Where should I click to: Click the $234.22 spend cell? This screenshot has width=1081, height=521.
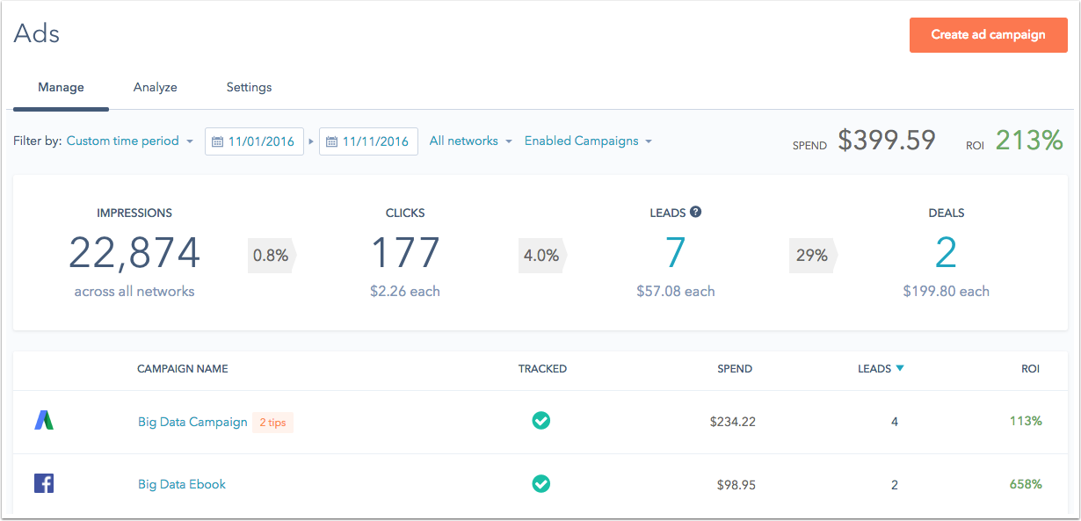(733, 422)
